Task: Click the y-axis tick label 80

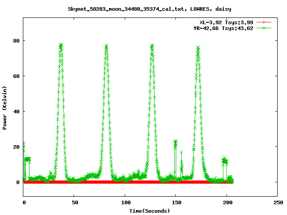Action: 16,41
